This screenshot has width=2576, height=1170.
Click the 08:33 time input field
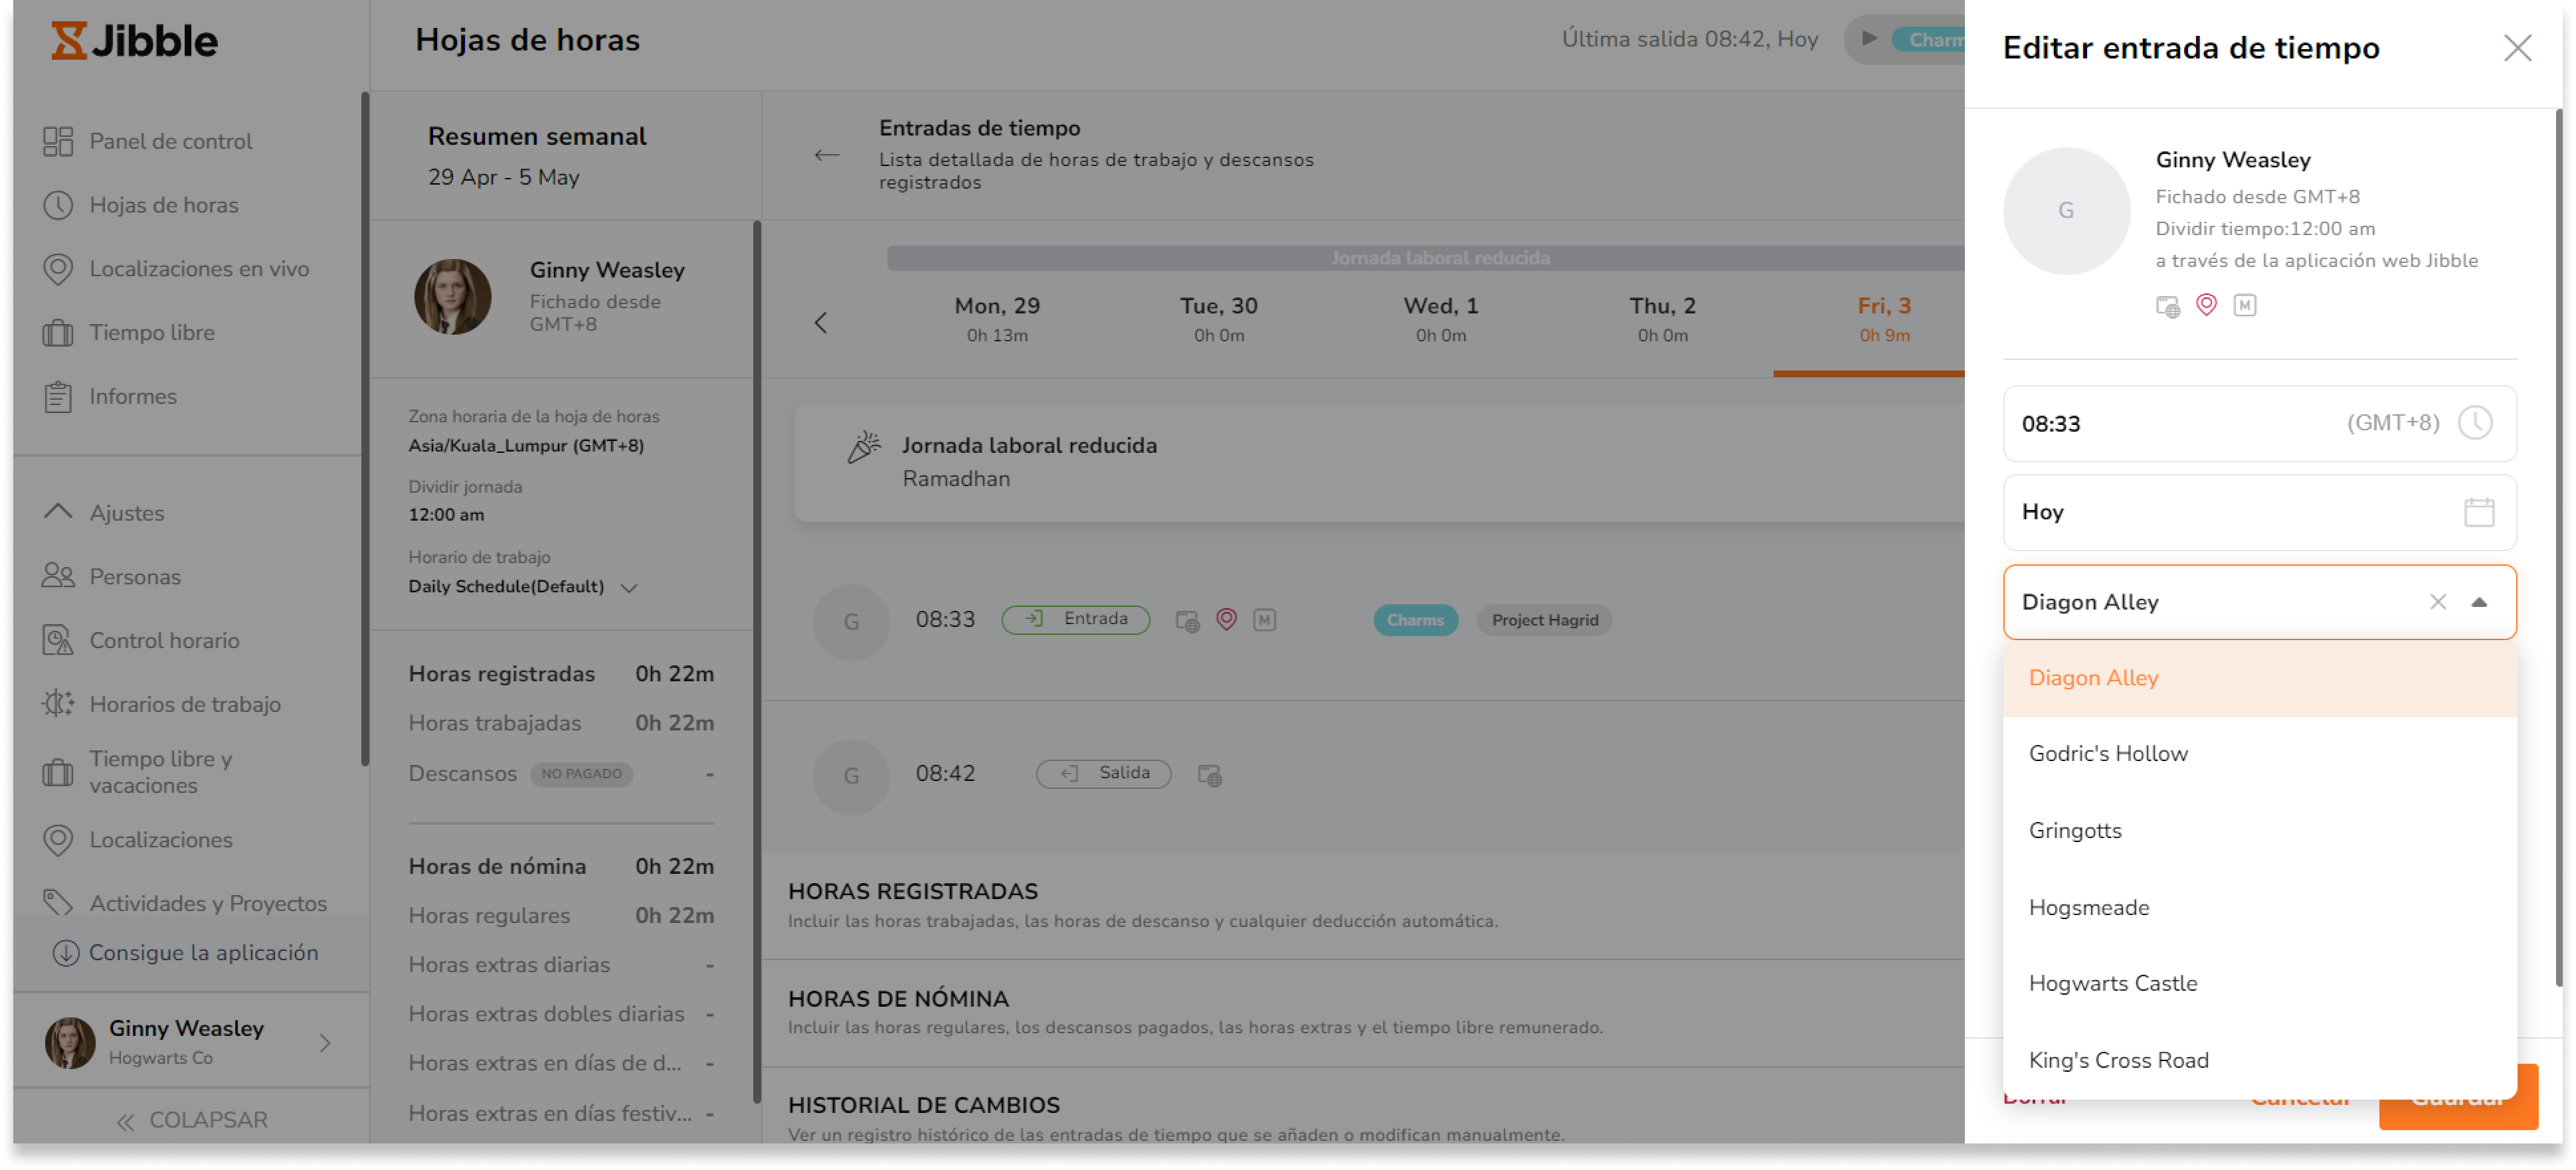(x=2259, y=424)
